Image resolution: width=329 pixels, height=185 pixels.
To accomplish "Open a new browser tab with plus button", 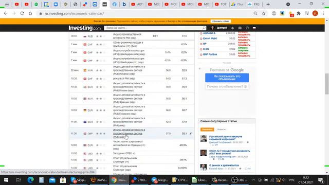I will pos(268,4).
